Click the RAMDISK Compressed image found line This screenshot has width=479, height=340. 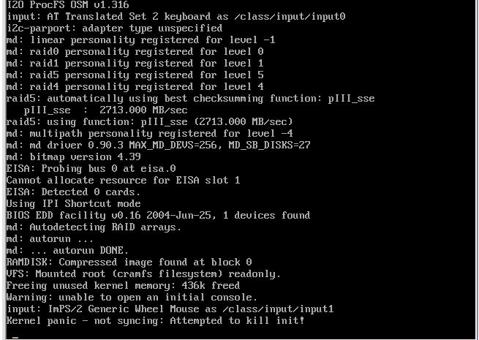click(129, 262)
